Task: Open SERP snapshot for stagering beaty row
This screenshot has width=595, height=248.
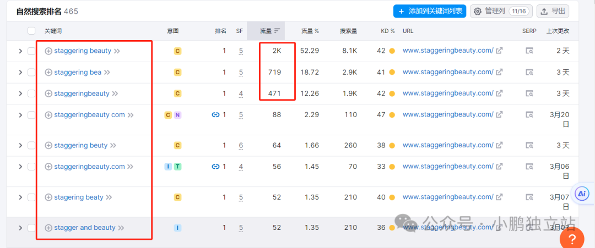Action: tap(529, 197)
